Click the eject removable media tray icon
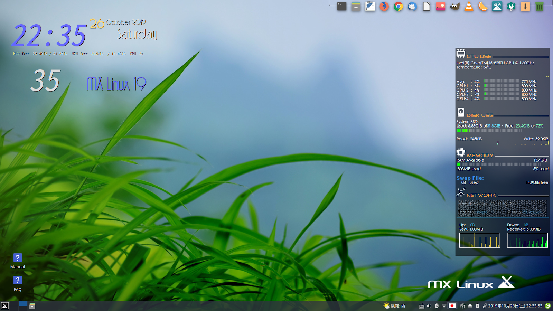 [x=470, y=306]
